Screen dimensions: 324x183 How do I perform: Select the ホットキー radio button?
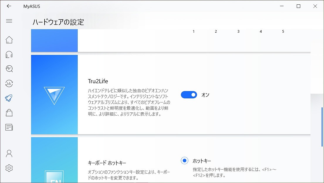184,161
